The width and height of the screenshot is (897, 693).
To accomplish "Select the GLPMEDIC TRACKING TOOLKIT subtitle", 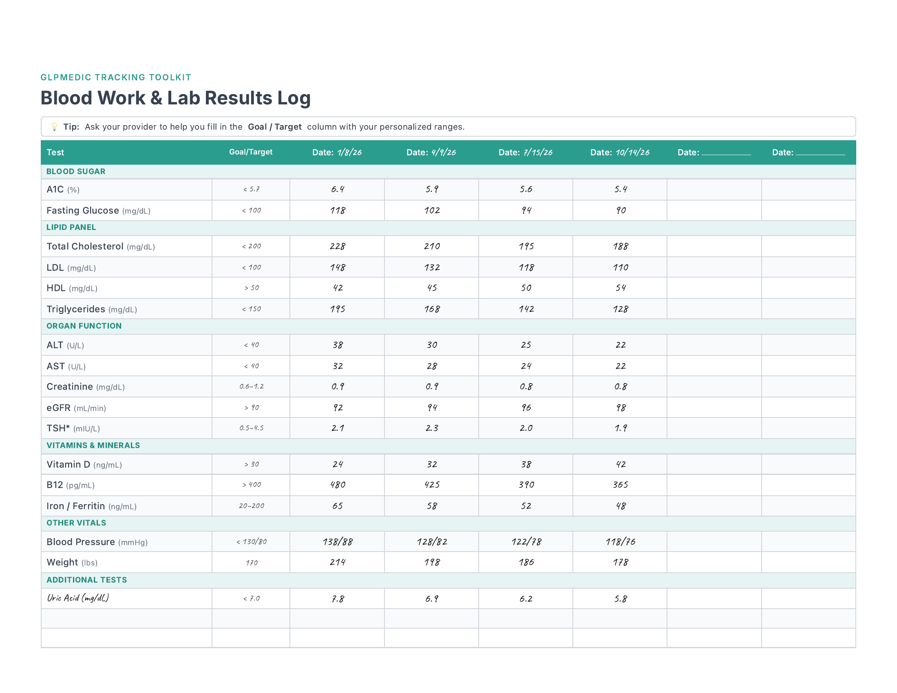I will tap(116, 77).
